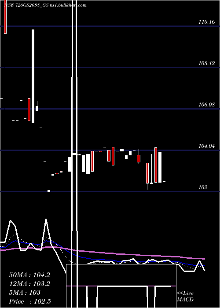This screenshot has width=220, height=308.
Task: Click the 12MA : 103.2 readout
Action: tap(29, 284)
